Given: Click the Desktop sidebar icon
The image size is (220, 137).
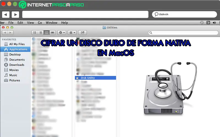Looking at the screenshot, I should pyautogui.click(x=6, y=55).
